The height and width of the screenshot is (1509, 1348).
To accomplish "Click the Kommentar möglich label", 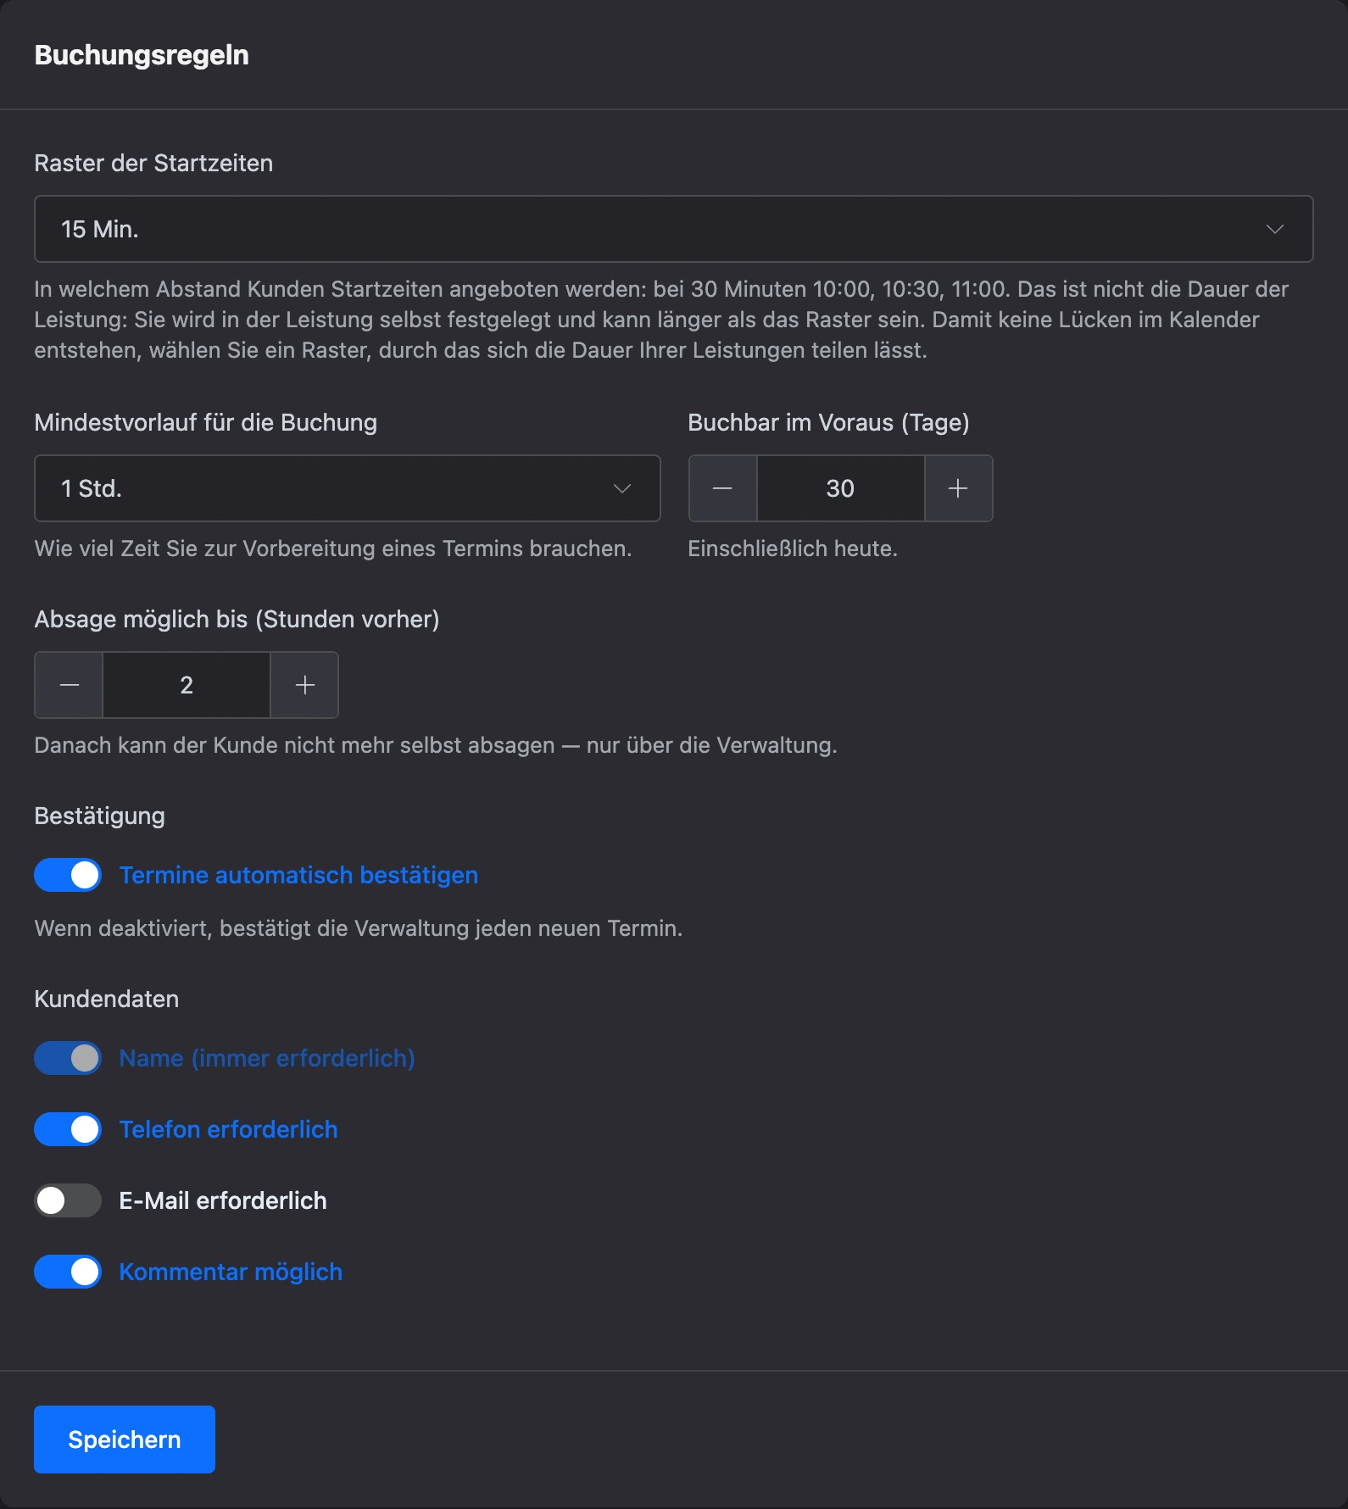I will (x=231, y=1272).
